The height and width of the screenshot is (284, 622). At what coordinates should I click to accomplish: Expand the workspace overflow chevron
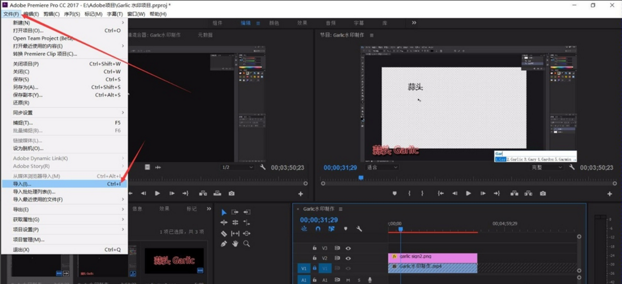pos(414,23)
